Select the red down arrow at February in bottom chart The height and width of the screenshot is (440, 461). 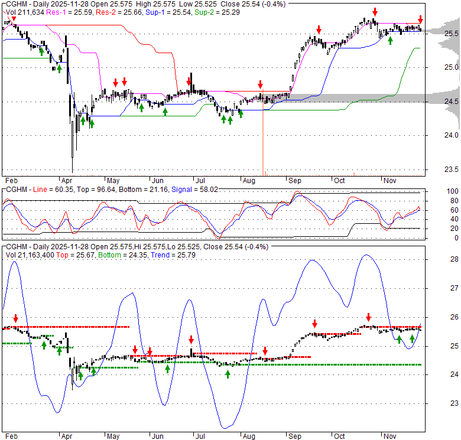coord(15,319)
